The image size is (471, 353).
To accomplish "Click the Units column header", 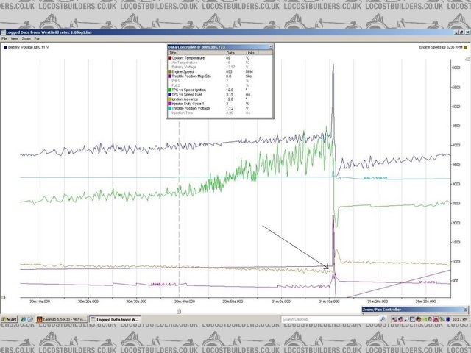I will coord(252,53).
